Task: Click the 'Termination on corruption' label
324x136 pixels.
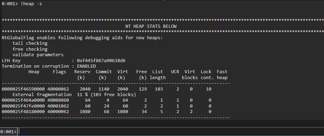Action: pyautogui.click(x=35, y=66)
